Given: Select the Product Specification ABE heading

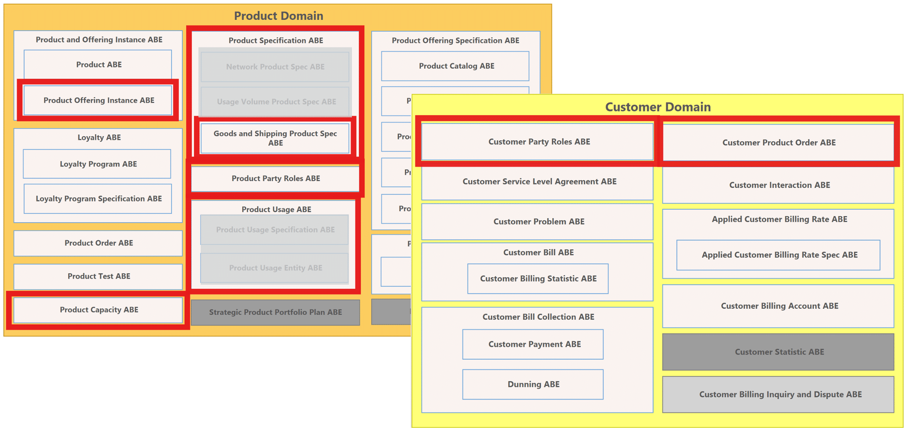Looking at the screenshot, I should 276,40.
